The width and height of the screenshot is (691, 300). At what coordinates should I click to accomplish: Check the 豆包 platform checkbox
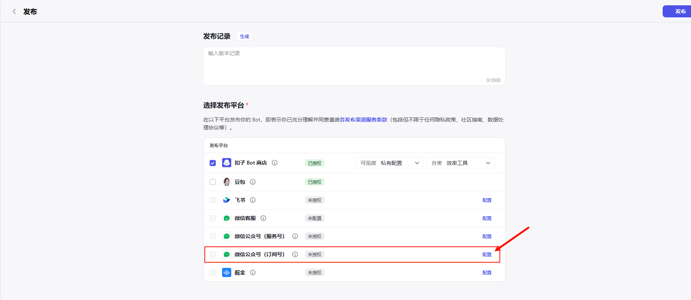213,182
